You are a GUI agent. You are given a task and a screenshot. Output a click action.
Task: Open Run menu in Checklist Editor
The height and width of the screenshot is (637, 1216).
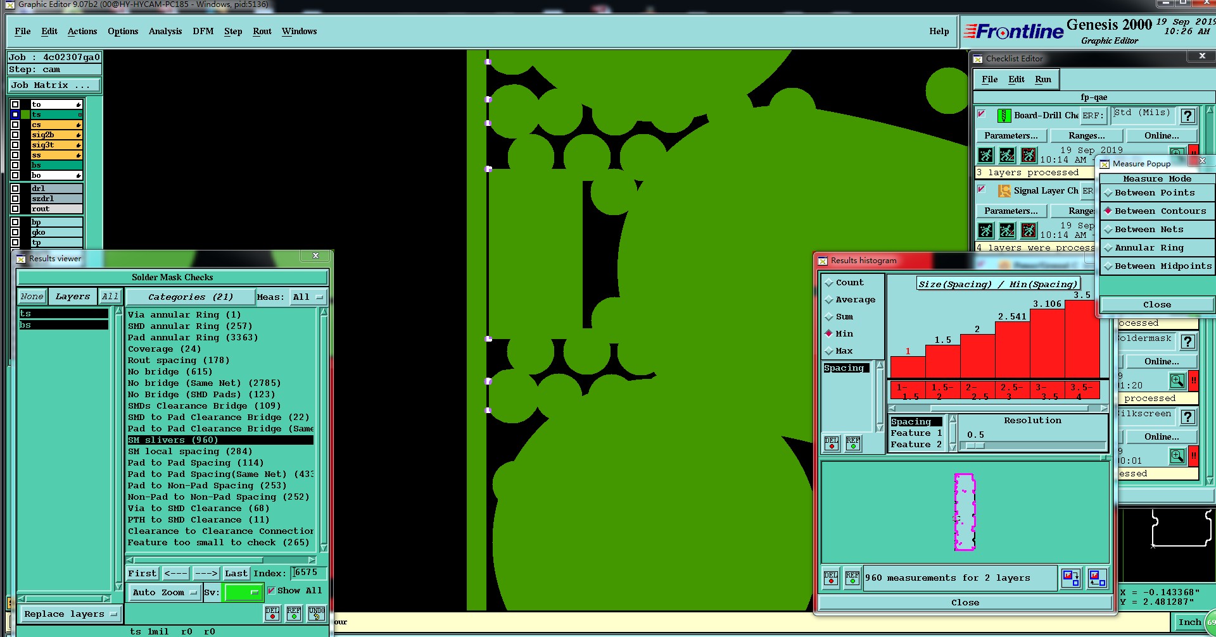click(x=1043, y=79)
